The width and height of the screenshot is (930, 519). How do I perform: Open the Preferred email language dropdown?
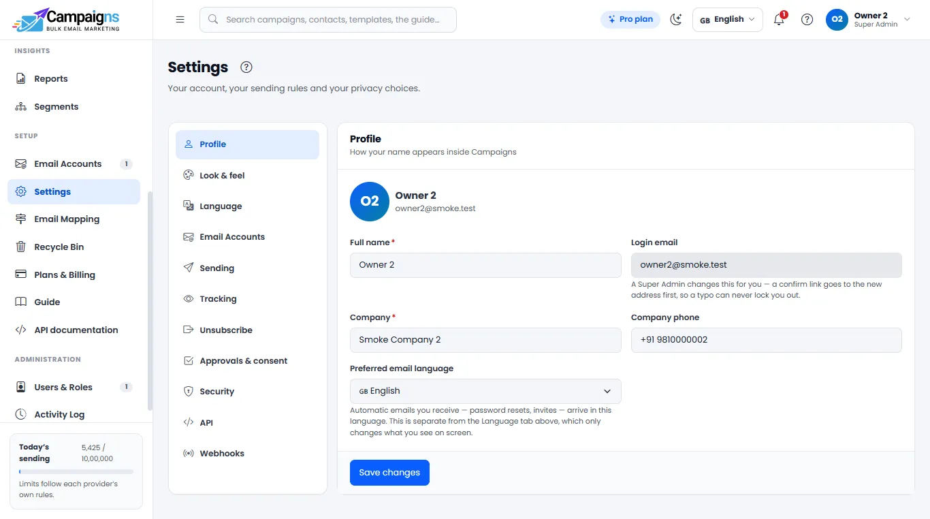(x=485, y=392)
